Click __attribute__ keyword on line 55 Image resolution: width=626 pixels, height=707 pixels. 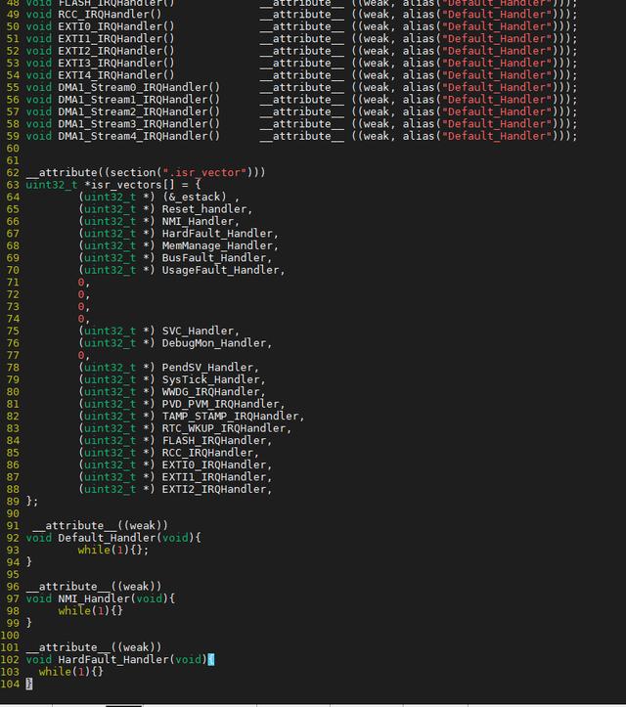coord(301,87)
